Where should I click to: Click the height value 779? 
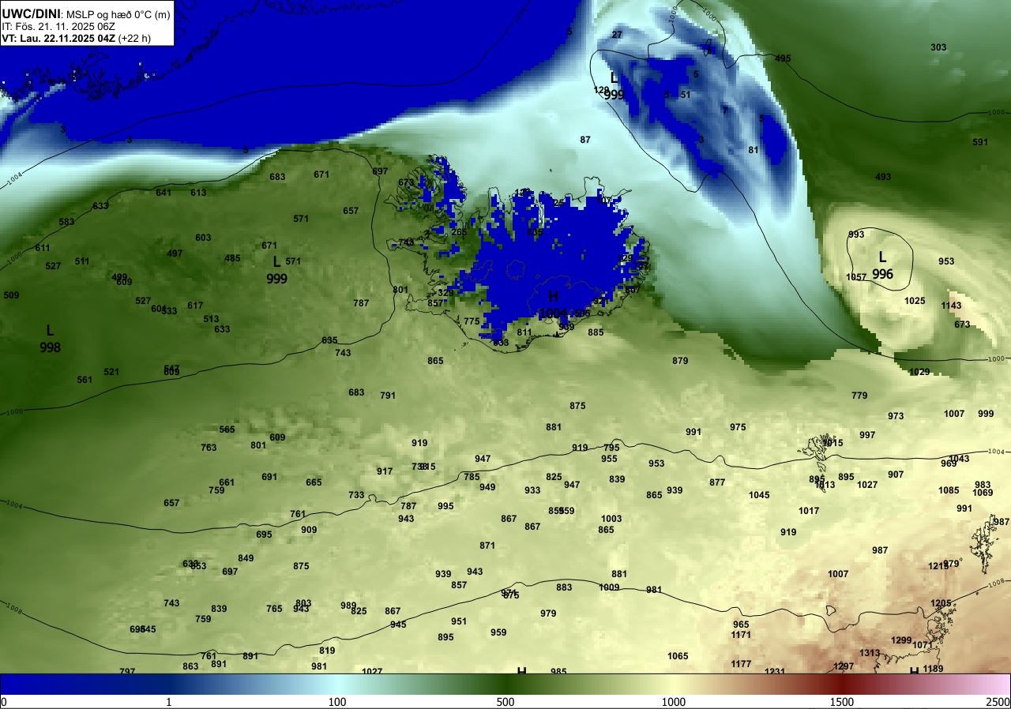tap(859, 396)
